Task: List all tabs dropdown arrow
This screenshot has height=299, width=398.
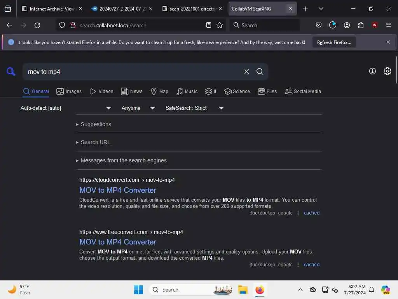Action: click(321, 9)
